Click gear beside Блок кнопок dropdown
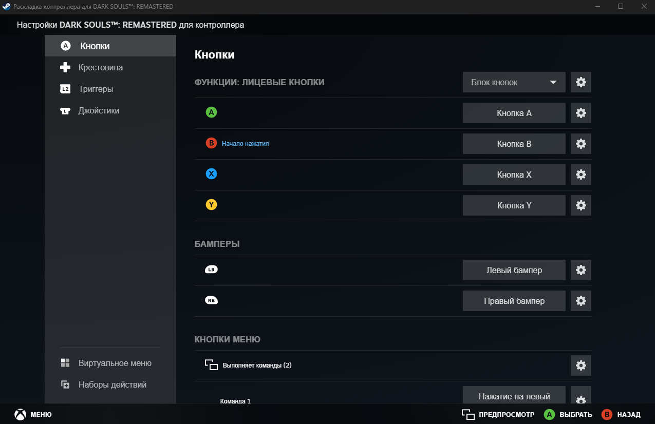 pos(581,82)
